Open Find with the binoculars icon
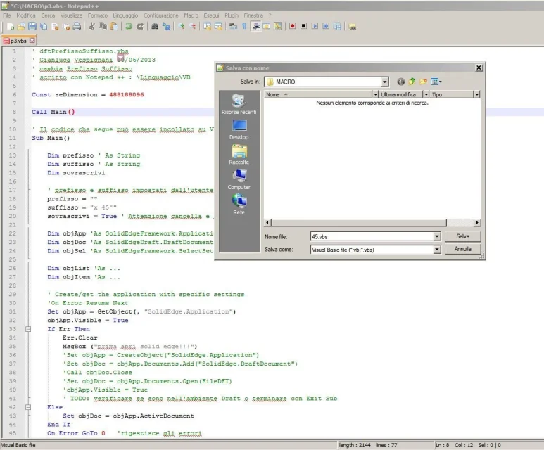544x450 pixels. (x=155, y=26)
